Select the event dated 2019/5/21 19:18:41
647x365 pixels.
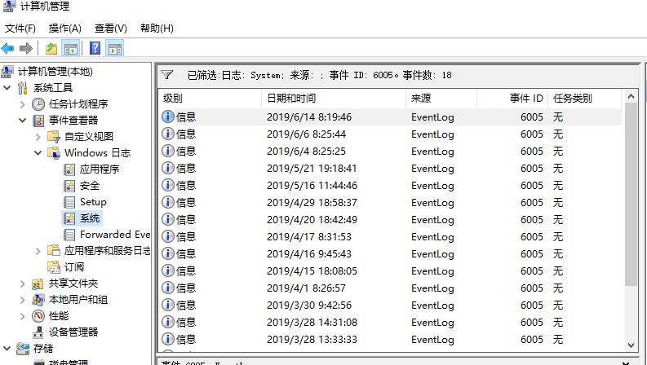coord(390,169)
